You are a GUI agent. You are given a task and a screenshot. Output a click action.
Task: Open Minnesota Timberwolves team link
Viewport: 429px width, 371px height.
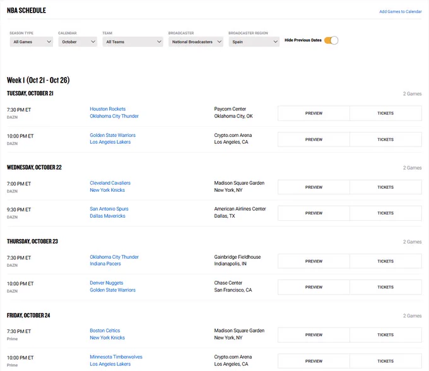coord(116,356)
